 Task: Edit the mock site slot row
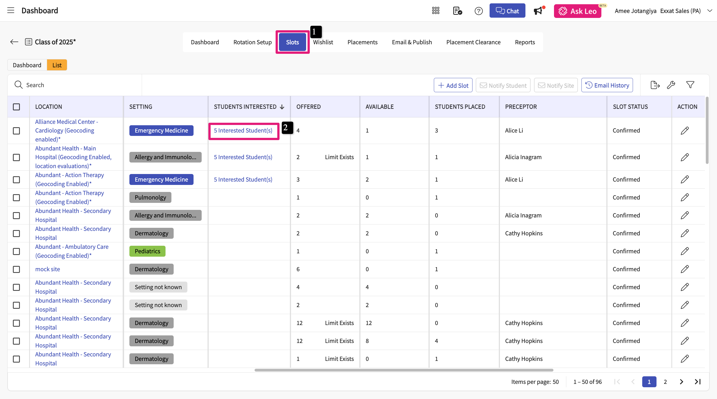click(685, 269)
